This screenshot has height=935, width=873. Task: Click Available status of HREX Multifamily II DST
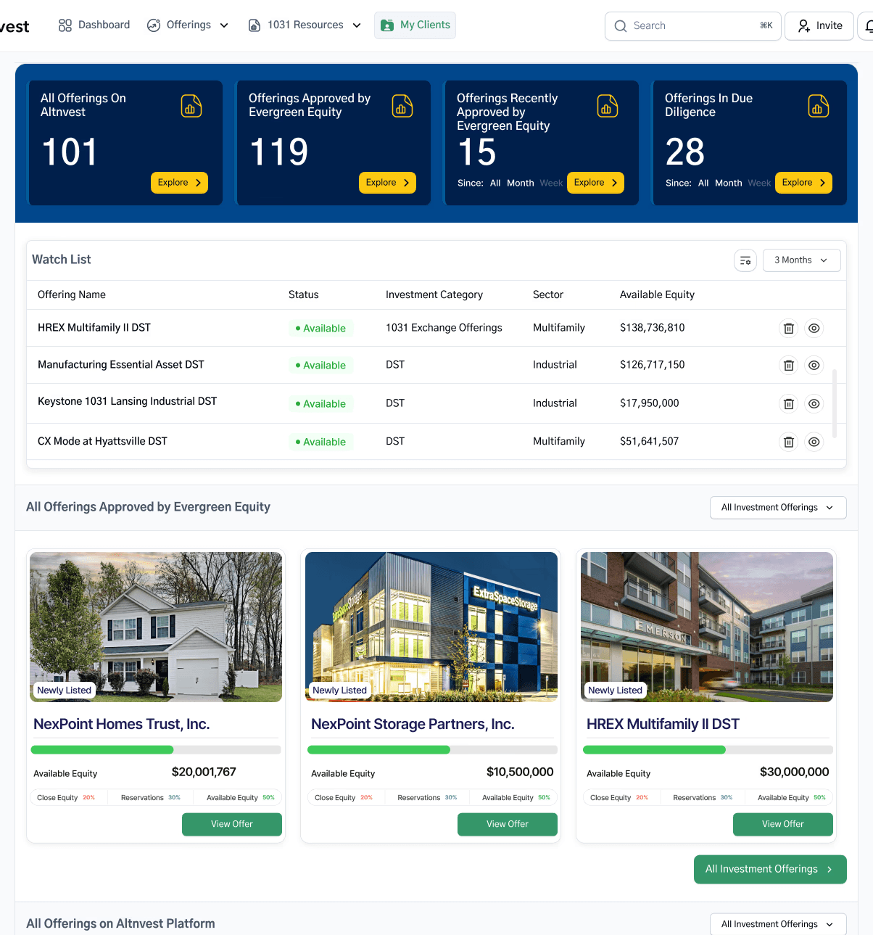pos(320,329)
